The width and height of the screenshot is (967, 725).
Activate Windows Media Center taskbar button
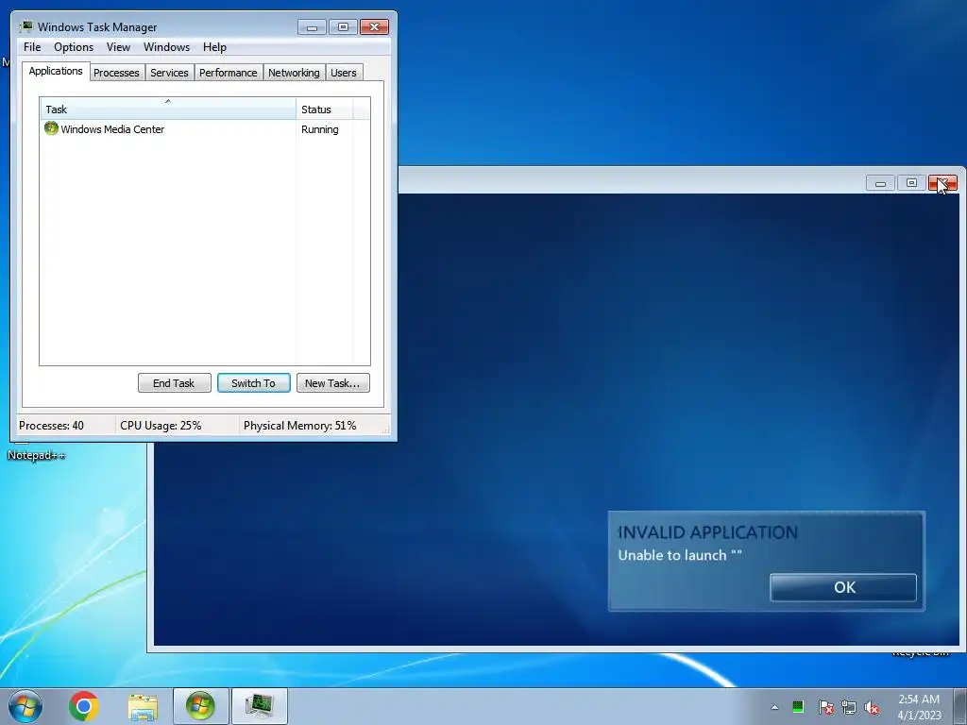coord(200,706)
